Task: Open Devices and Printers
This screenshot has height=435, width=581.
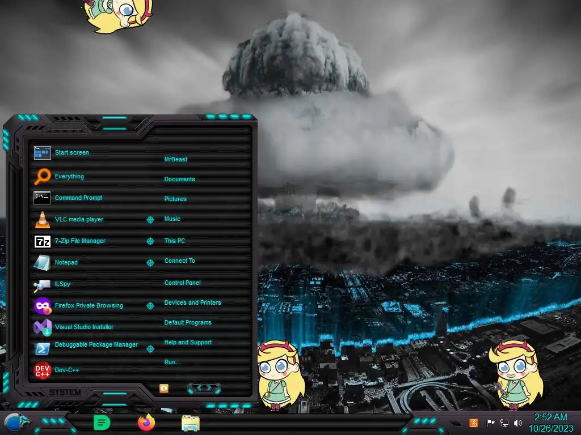Action: point(193,302)
